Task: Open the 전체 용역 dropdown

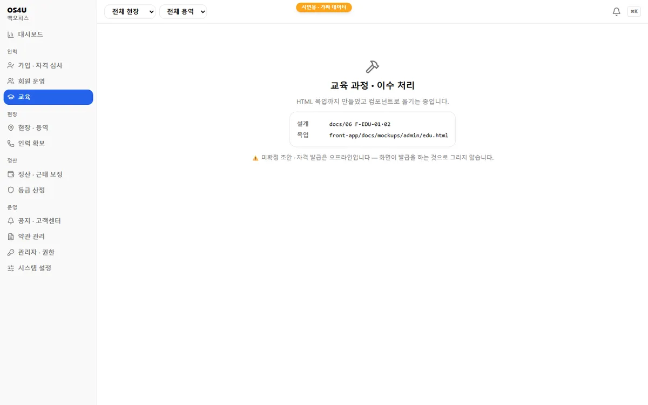Action: (183, 11)
